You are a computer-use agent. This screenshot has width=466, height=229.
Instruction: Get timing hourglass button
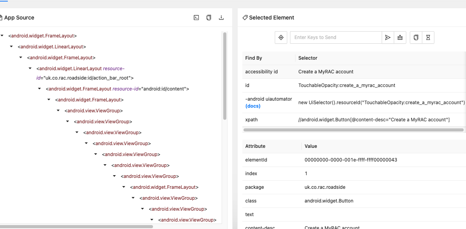click(x=428, y=37)
